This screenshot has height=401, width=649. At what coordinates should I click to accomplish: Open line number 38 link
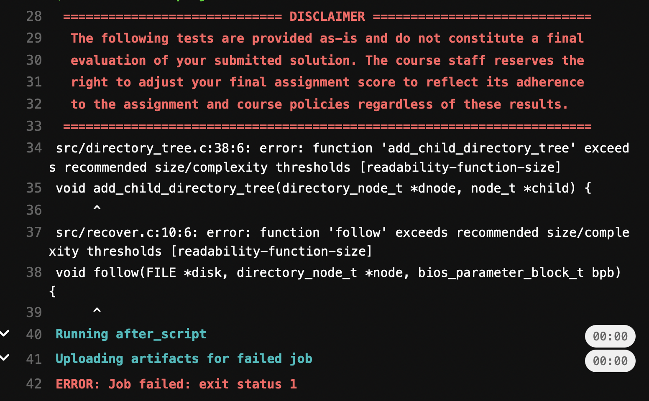click(34, 272)
